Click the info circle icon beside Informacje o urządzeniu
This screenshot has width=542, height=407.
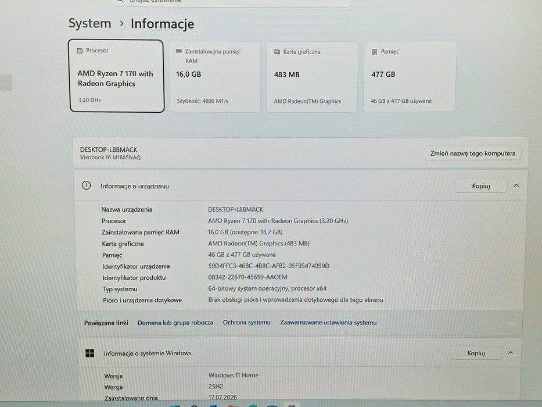[86, 185]
